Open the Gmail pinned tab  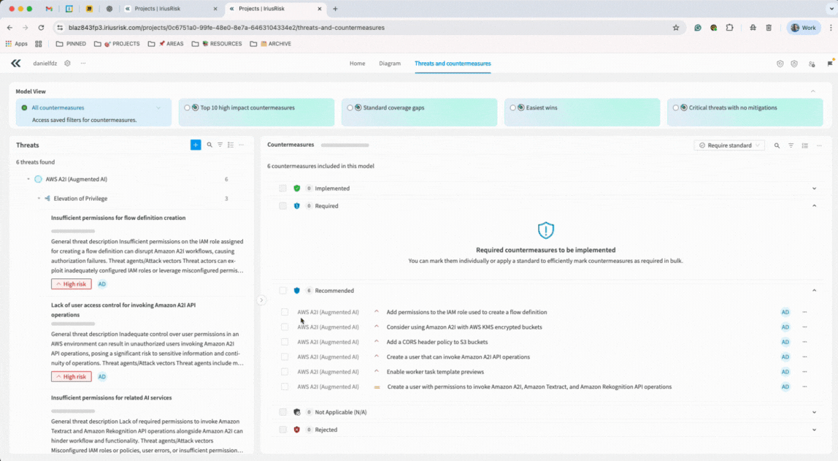[x=49, y=9]
